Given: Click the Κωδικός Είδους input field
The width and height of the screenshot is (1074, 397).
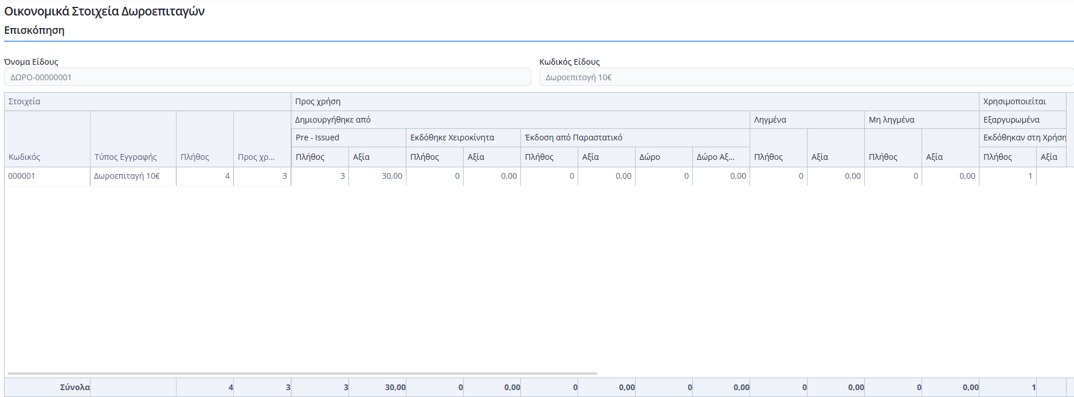Looking at the screenshot, I should click(805, 77).
